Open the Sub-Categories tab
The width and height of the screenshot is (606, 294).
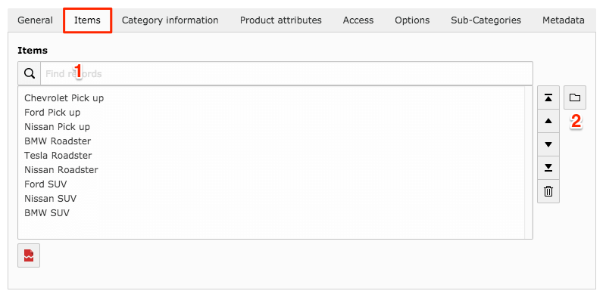click(x=486, y=20)
